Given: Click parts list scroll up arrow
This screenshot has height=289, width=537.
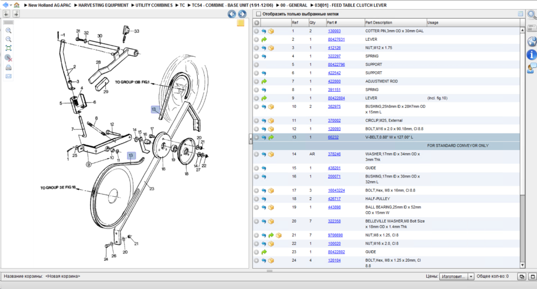Looking at the screenshot, I should 523,31.
